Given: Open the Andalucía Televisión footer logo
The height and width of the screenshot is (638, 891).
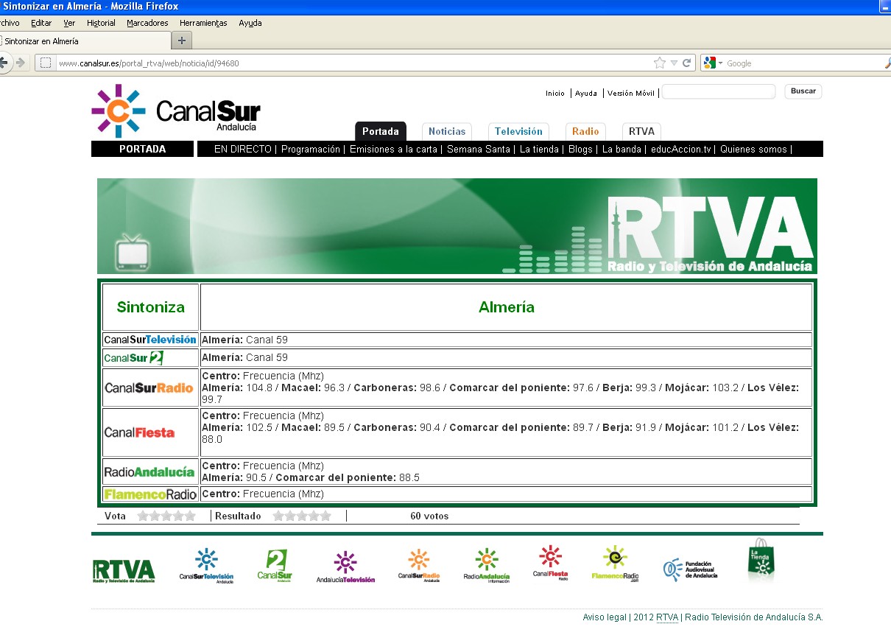Looking at the screenshot, I should (x=345, y=567).
